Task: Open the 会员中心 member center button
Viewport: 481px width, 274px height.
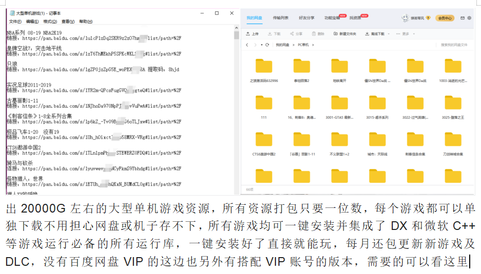Action: click(x=445, y=18)
